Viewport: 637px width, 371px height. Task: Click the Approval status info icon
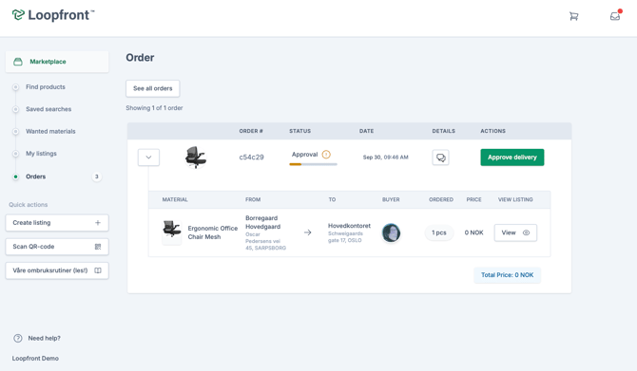coord(326,155)
